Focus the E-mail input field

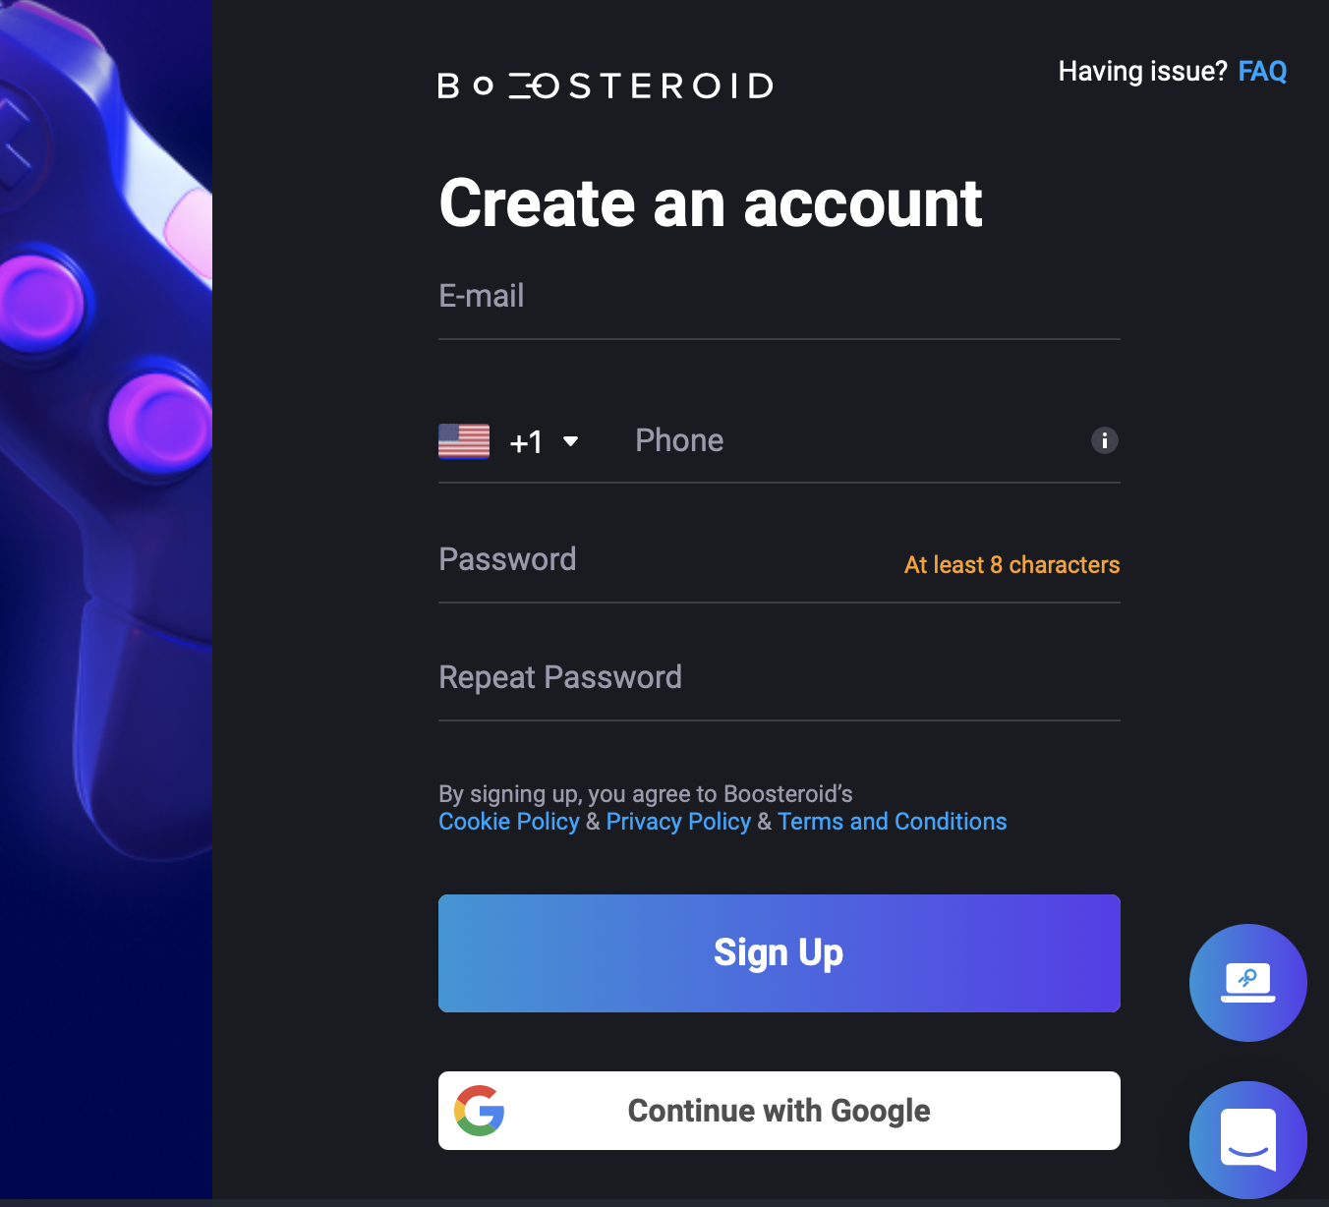tap(780, 303)
